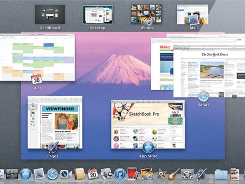Open FaceTime camera icon in the Dock
The height and width of the screenshot is (184, 245).
[66, 174]
